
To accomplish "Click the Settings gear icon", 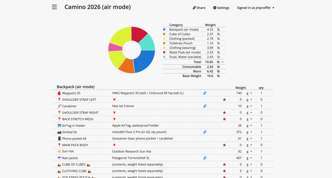I will pyautogui.click(x=215, y=8).
